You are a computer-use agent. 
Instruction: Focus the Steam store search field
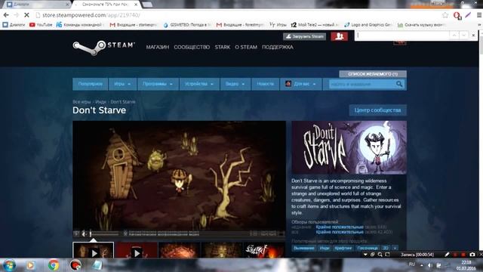361,84
